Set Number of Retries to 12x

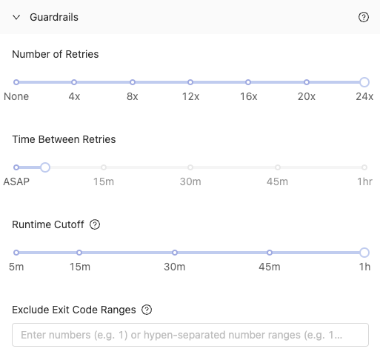pos(190,82)
